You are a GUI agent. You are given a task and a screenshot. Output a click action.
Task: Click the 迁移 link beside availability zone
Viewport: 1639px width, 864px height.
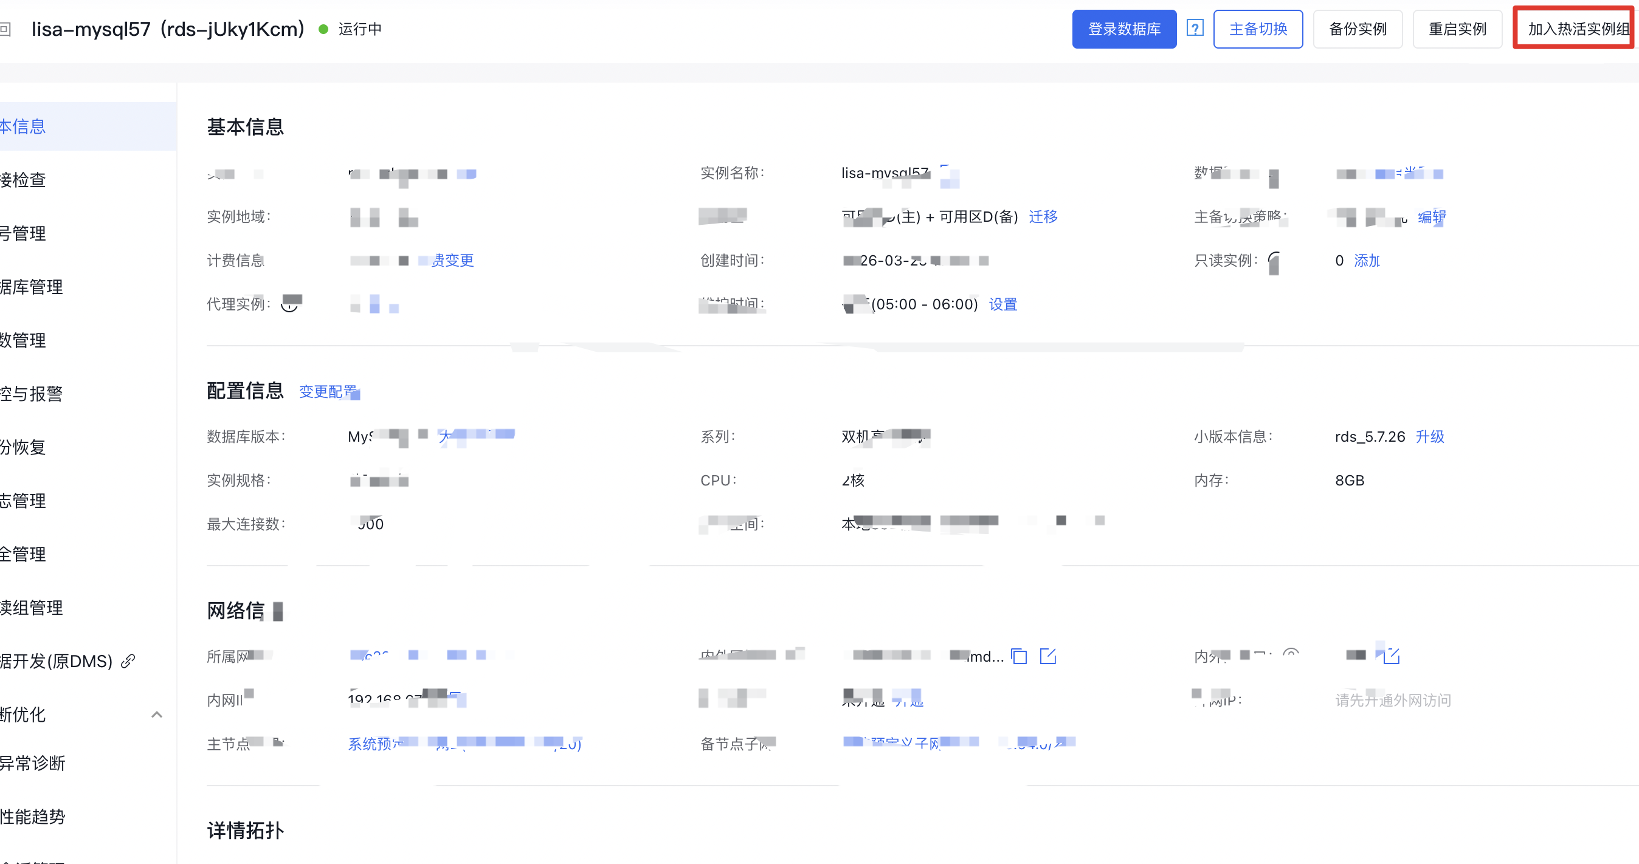point(1043,217)
